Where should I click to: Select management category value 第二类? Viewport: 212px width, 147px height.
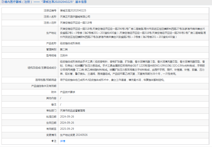click(64, 50)
